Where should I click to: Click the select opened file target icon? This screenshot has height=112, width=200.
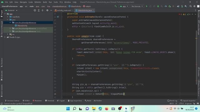tap(35, 10)
